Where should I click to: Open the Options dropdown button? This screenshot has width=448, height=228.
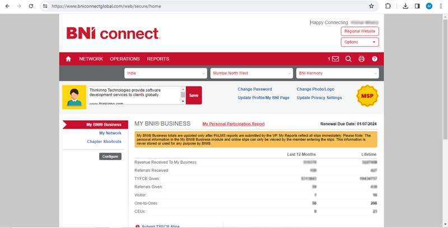pos(360,42)
